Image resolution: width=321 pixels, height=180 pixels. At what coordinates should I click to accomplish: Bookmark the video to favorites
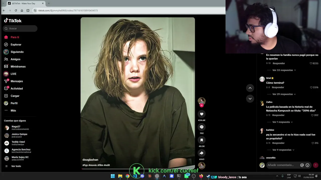click(x=202, y=140)
